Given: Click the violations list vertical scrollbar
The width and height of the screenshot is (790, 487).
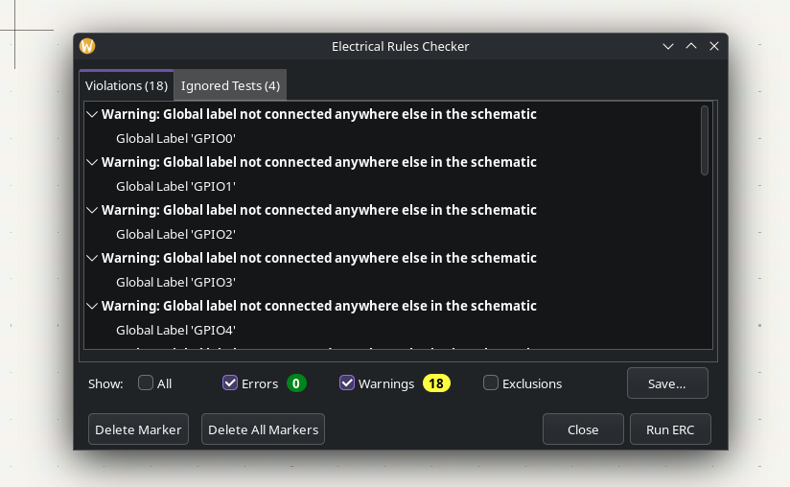Looking at the screenshot, I should (705, 141).
